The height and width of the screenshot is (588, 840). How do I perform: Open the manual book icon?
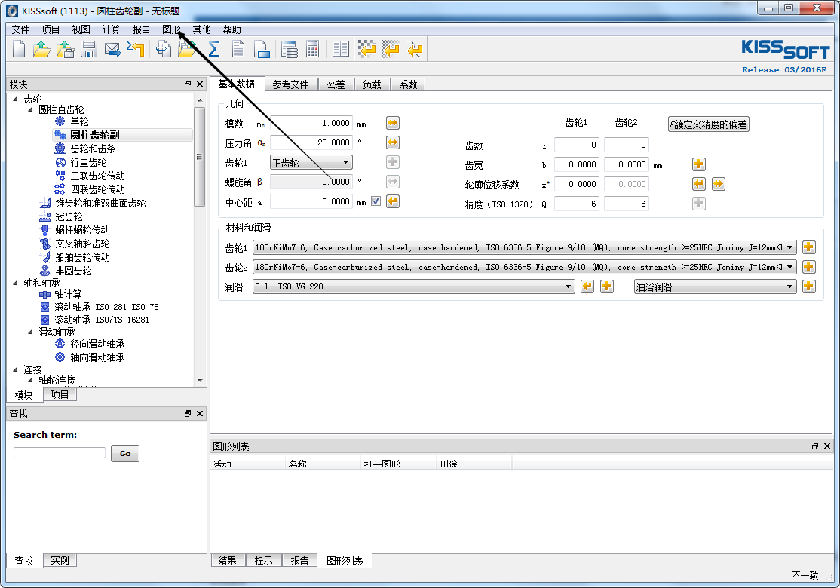click(x=340, y=49)
